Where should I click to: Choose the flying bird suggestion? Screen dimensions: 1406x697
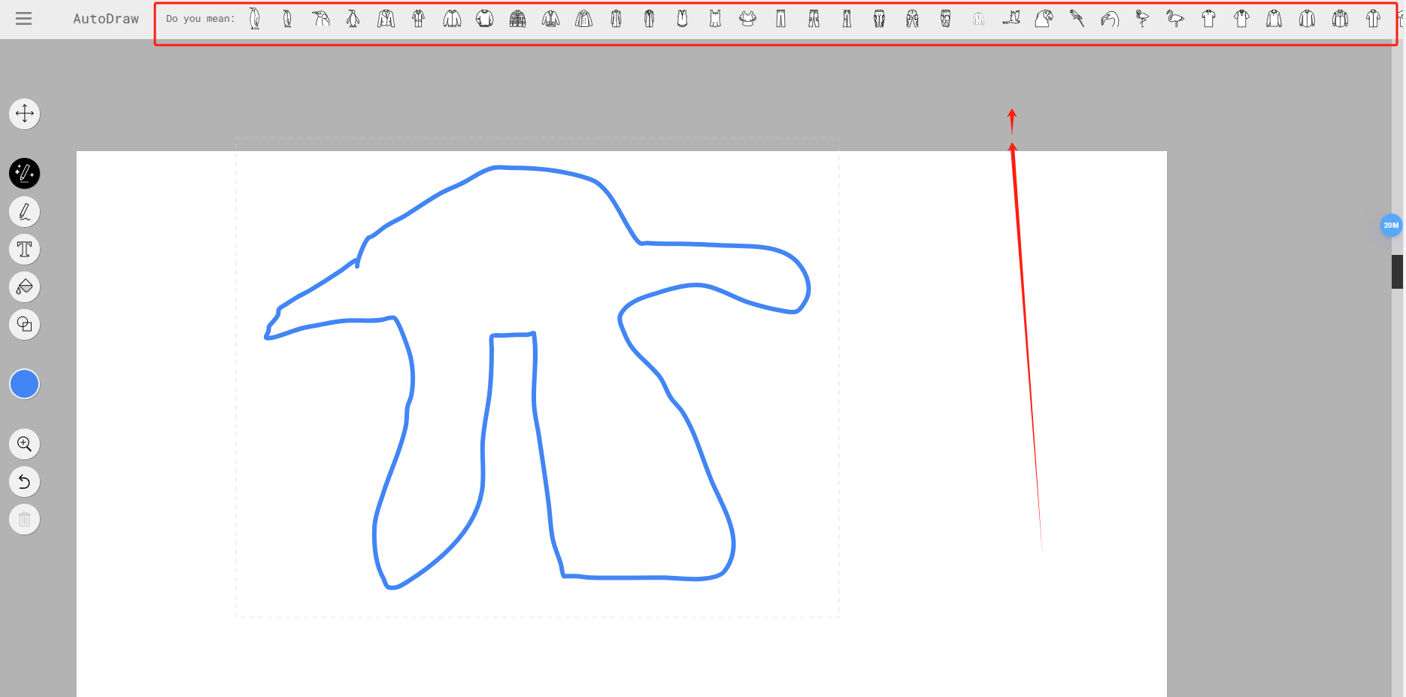tap(1012, 18)
